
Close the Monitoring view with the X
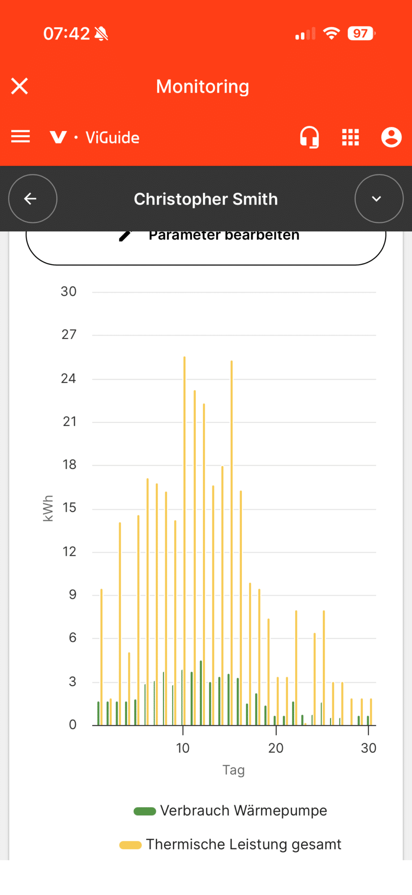(x=20, y=86)
